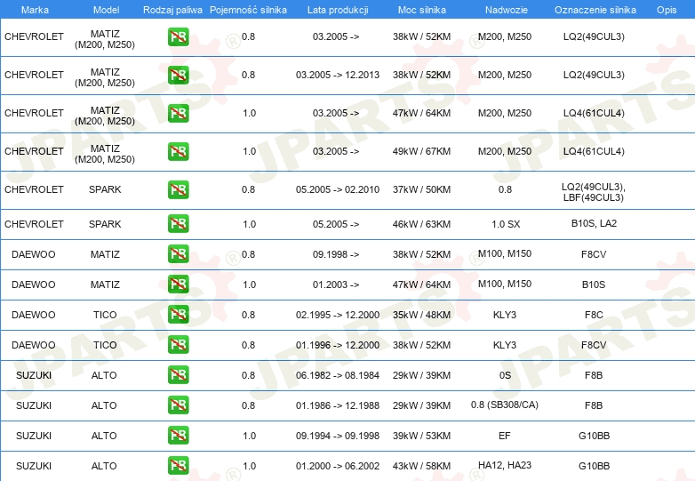Select the 05.2005 -> open-ended date cell
695x481 pixels.
[336, 224]
